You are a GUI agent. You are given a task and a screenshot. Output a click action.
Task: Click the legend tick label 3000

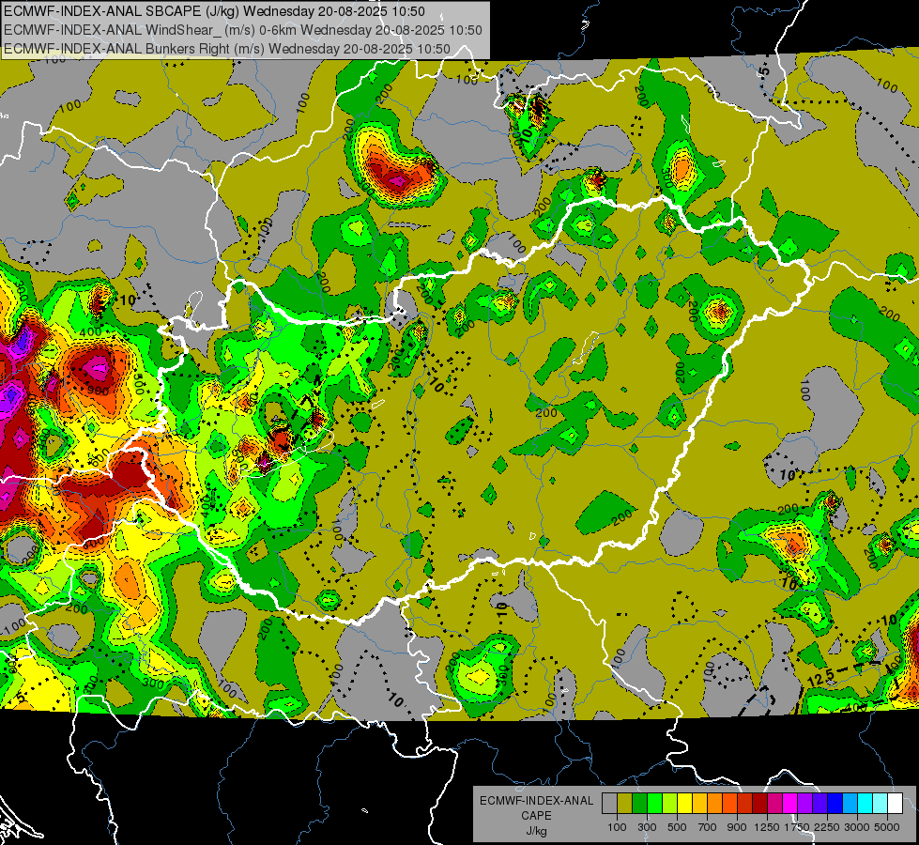coord(857,827)
